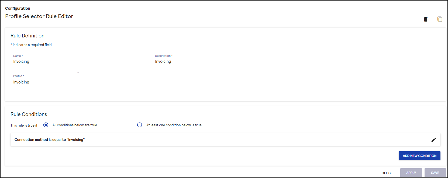
Task: Click the Profile Selector Rule Editor title
Action: point(39,16)
